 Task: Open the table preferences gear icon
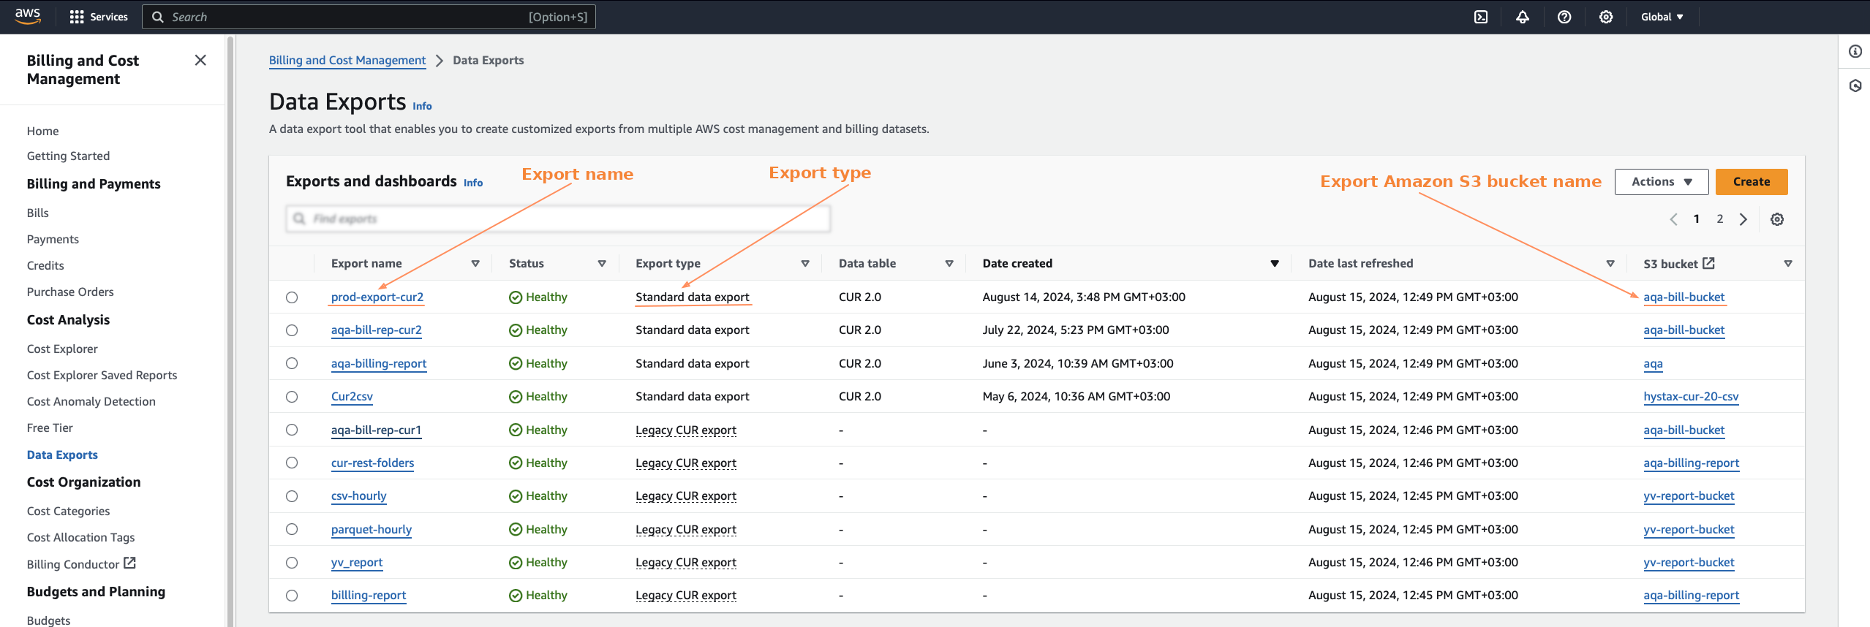[1777, 219]
